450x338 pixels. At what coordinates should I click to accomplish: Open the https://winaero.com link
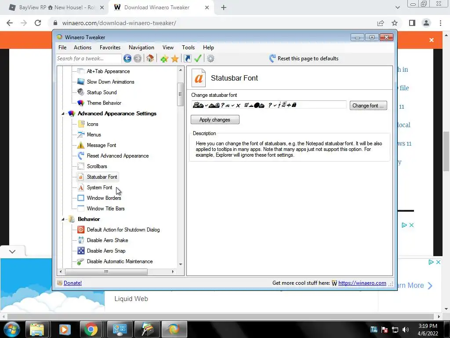[362, 283]
